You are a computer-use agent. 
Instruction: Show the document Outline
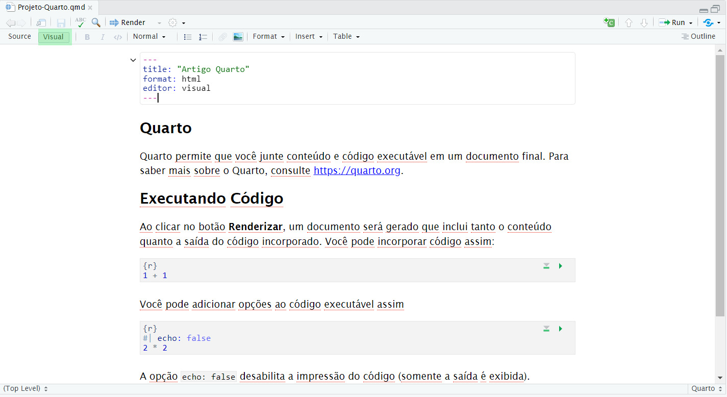[698, 36]
